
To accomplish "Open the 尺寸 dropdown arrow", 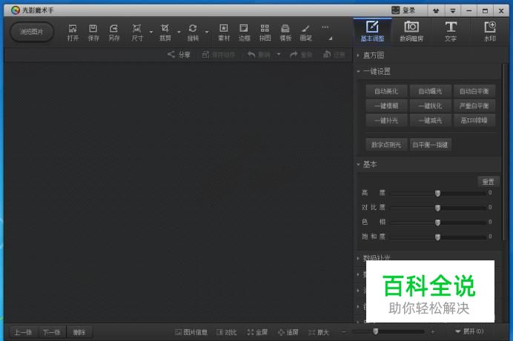I will point(151,32).
